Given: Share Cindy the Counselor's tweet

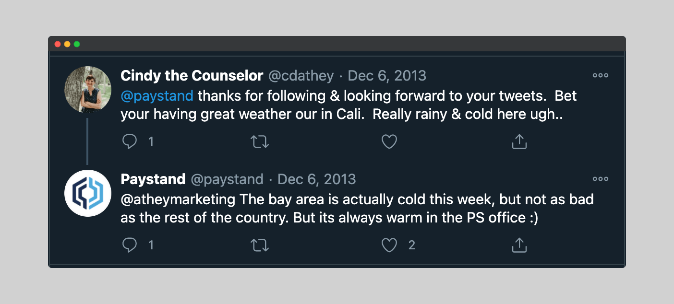Looking at the screenshot, I should tap(519, 141).
